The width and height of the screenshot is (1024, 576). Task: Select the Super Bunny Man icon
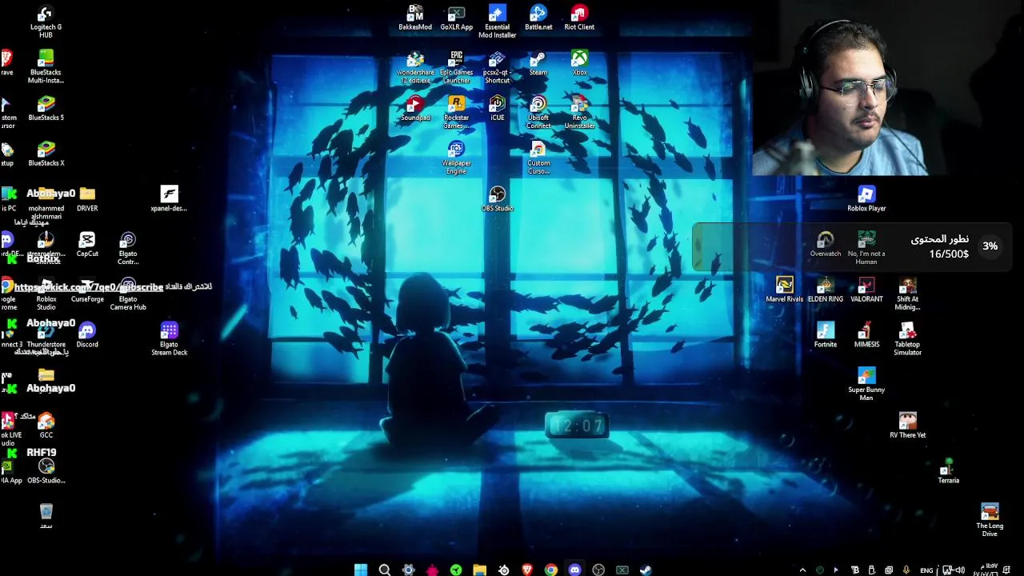866,385
